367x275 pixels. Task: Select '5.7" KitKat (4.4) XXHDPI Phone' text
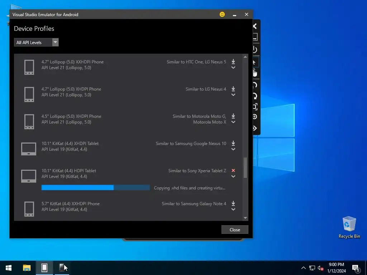pyautogui.click(x=71, y=204)
